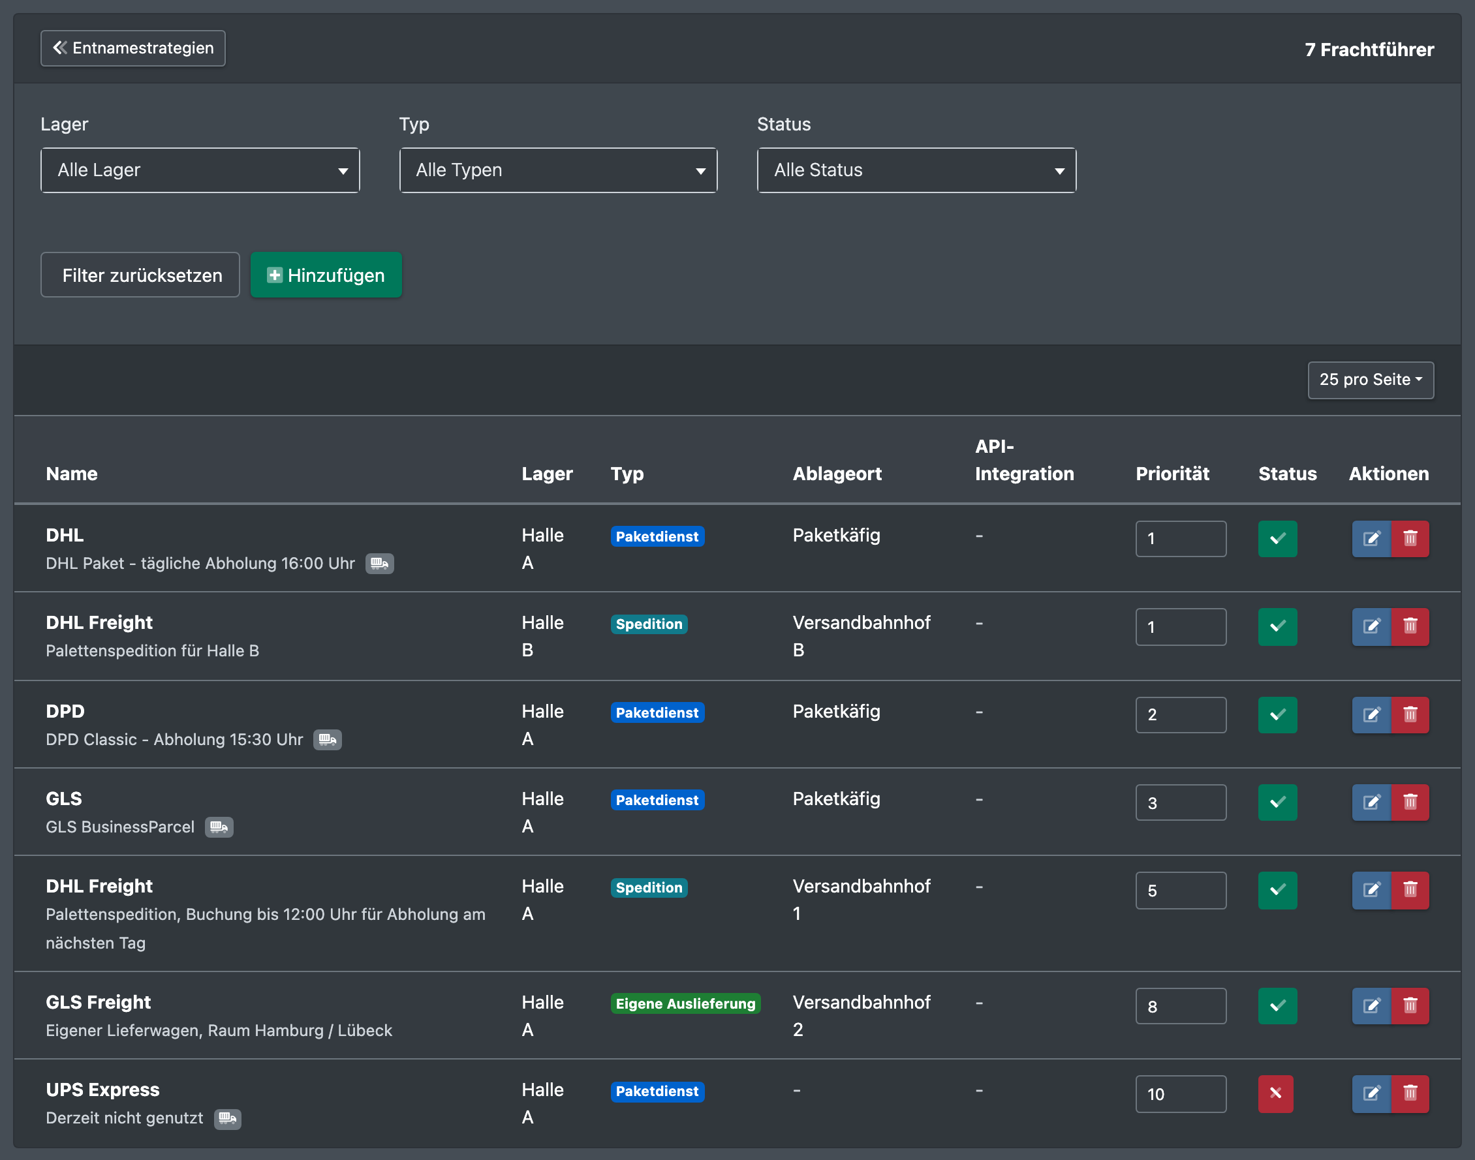This screenshot has width=1475, height=1160.
Task: Click the Name column header
Action: 71,474
